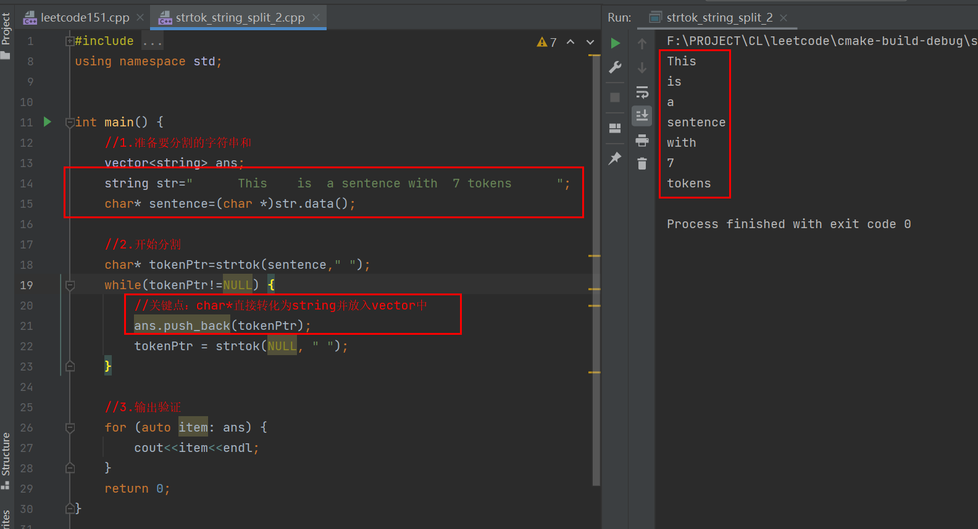Screen dimensions: 978x529
Task: Collapse the while loop fold marker
Action: pyautogui.click(x=70, y=285)
